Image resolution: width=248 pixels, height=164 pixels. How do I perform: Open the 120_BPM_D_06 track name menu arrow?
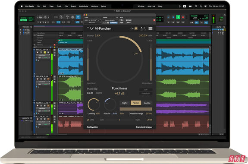click(x=50, y=76)
